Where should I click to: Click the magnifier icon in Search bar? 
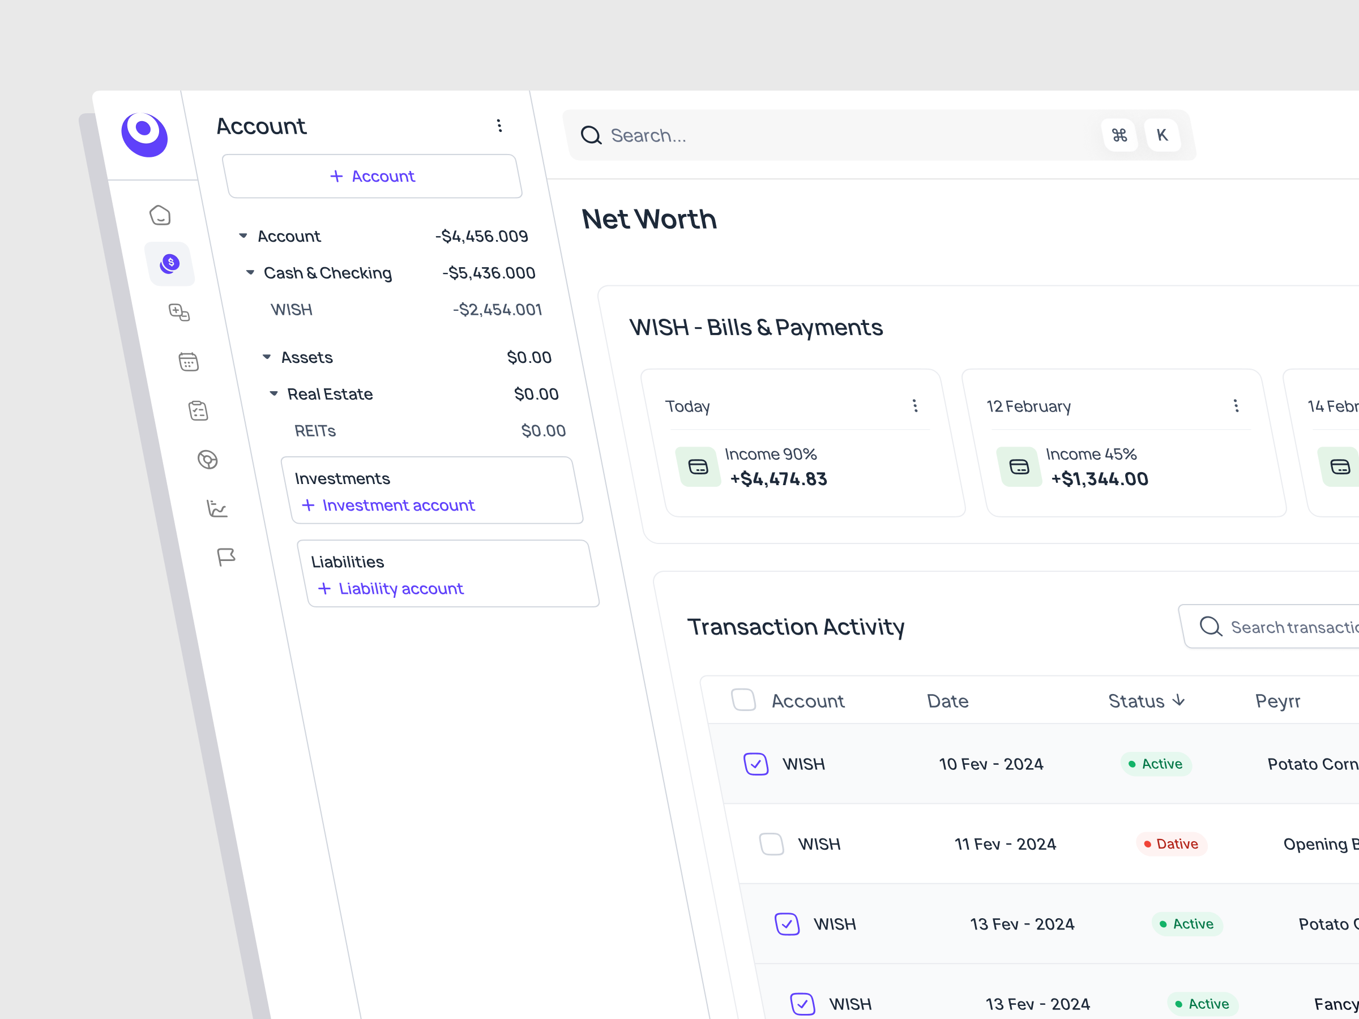(591, 135)
